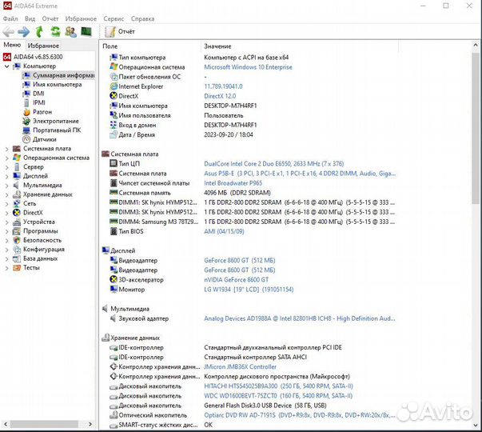Viewport: 482px width, 432px height.
Task: Open the Отчёт menu in the menu bar
Action: (50, 18)
